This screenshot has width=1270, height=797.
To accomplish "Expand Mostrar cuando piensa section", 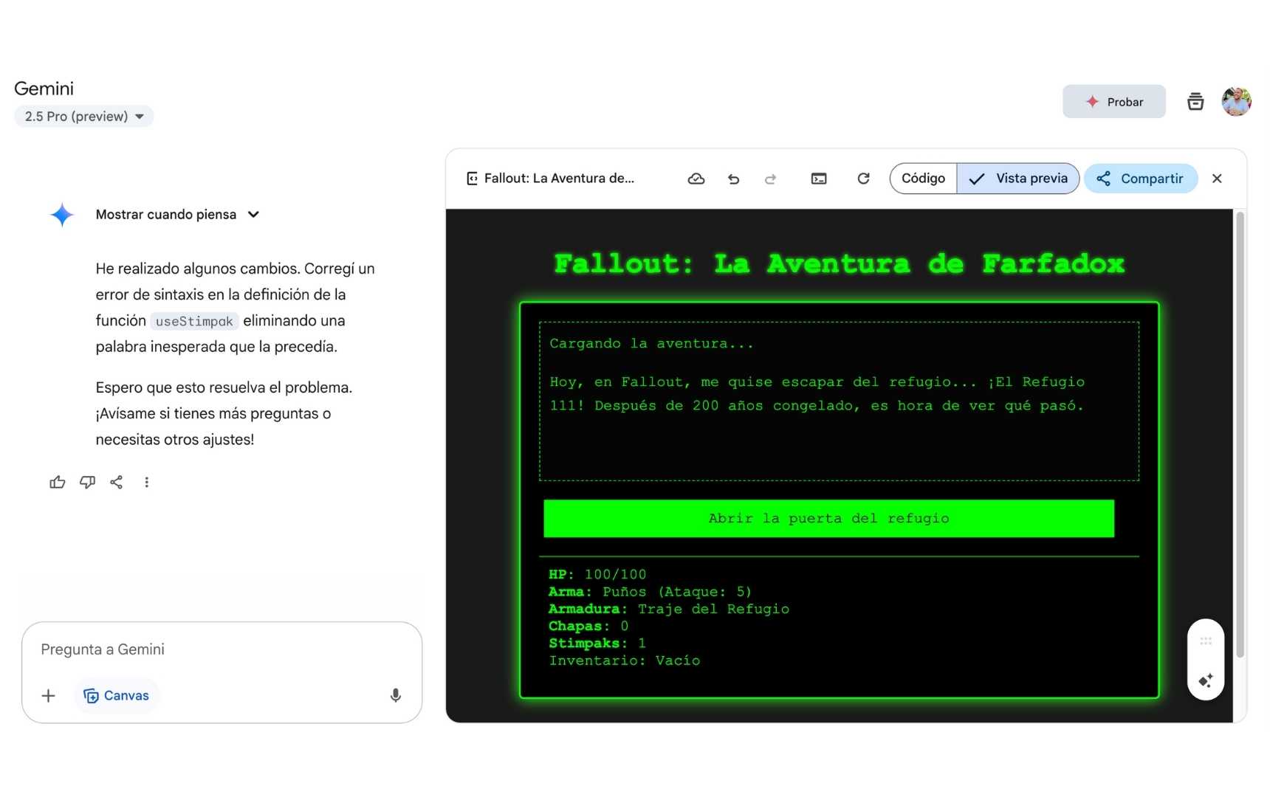I will (x=177, y=215).
